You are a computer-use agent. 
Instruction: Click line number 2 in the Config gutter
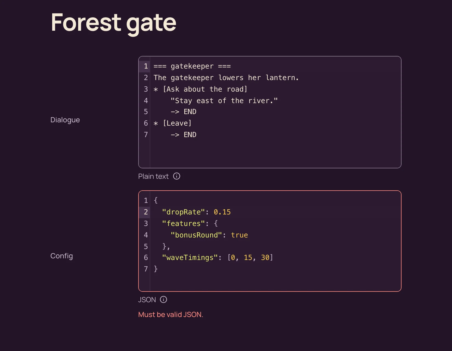pyautogui.click(x=146, y=212)
